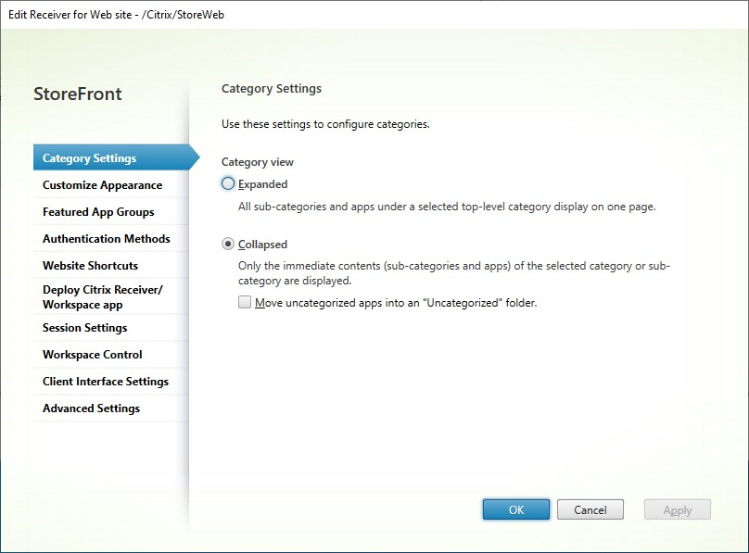
Task: Select the Expanded category view radio button
Action: click(x=227, y=184)
